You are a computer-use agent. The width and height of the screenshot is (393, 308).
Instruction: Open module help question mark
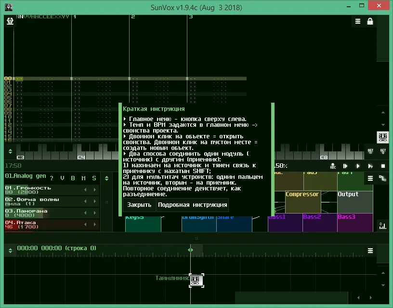(52, 178)
